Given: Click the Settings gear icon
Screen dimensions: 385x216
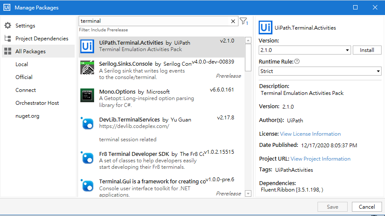Looking at the screenshot, I should click(8, 25).
